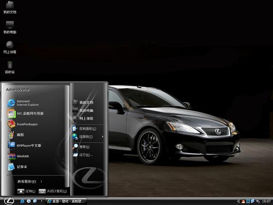Expand the 连接到(T) submenu
This screenshot has height=205, width=273.
(x=87, y=137)
